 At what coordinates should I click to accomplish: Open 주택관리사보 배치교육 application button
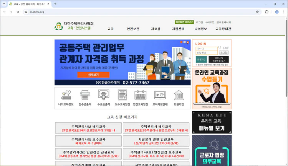(88, 128)
